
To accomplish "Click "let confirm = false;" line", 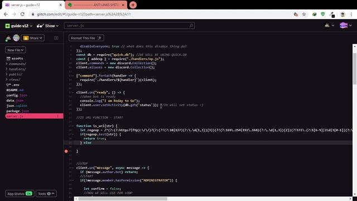I will click(x=103, y=189).
